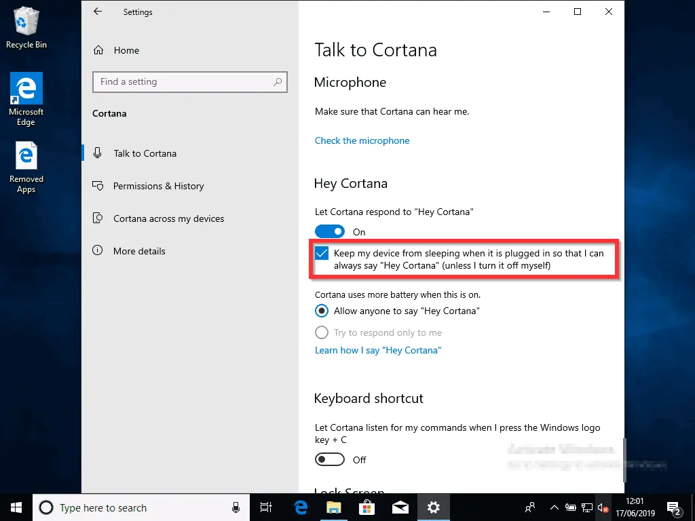Open the clock showing 12:01
This screenshot has width=695, height=521.
(x=635, y=507)
